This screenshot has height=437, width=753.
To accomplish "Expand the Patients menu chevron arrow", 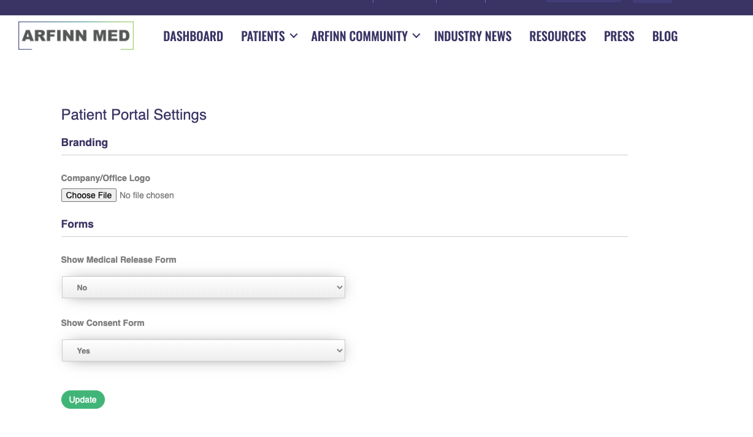I will pos(294,36).
